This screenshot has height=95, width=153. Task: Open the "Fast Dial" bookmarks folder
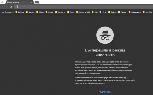147,12
